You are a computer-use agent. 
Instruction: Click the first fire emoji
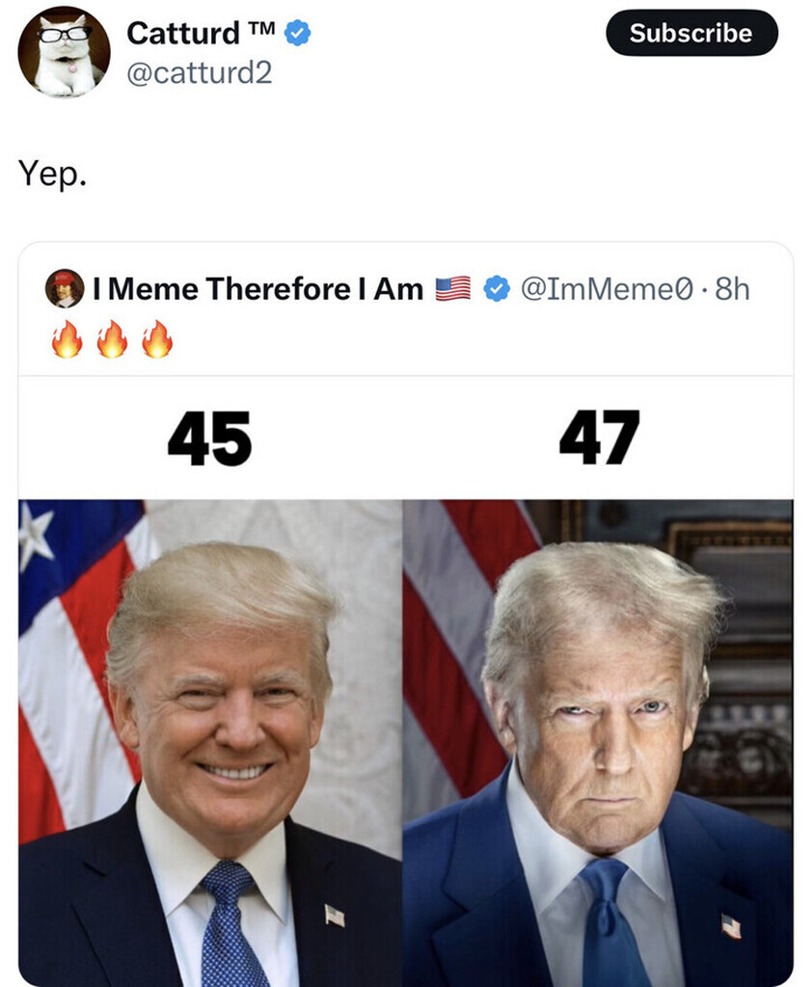(x=67, y=338)
